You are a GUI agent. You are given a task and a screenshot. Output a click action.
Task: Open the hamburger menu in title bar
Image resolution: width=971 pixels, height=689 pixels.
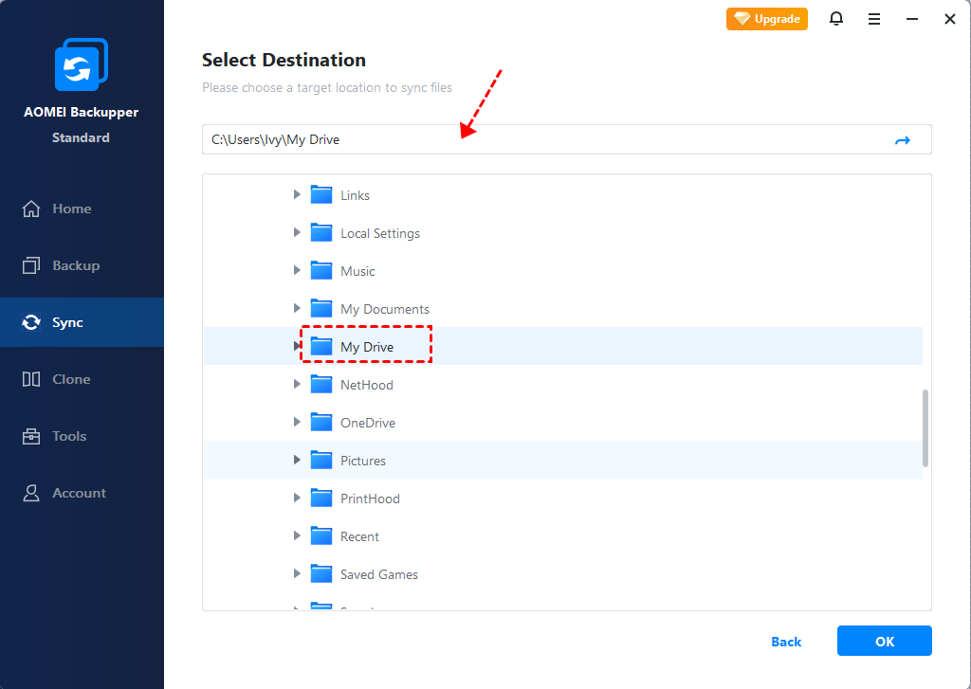coord(873,19)
